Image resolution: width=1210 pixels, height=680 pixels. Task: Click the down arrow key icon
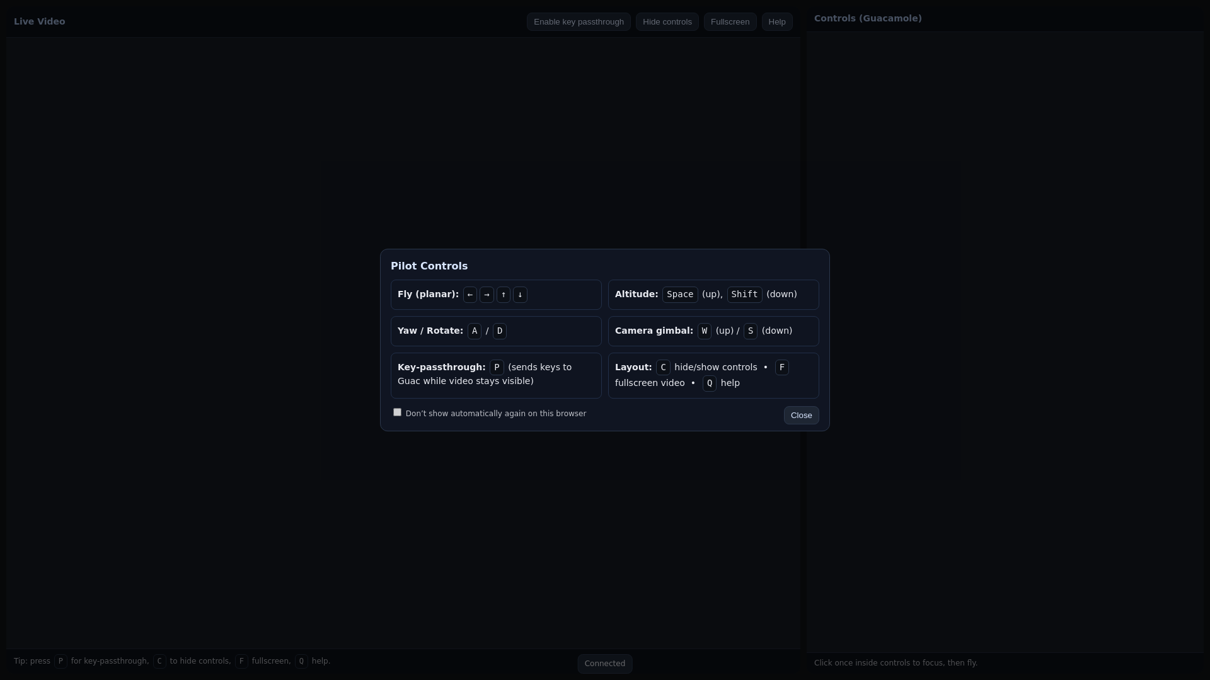[x=520, y=295]
